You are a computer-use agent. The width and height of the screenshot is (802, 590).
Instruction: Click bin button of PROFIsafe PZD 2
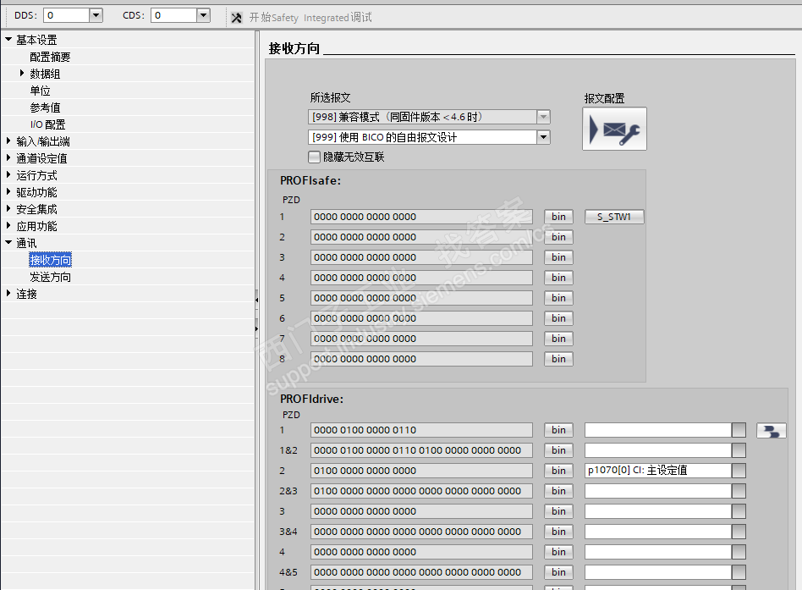click(558, 237)
